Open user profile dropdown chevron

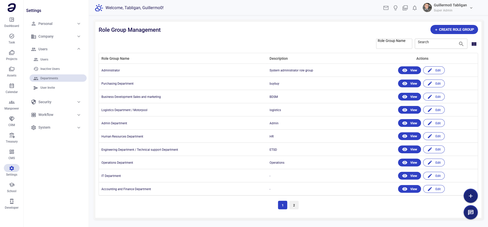[x=471, y=8]
